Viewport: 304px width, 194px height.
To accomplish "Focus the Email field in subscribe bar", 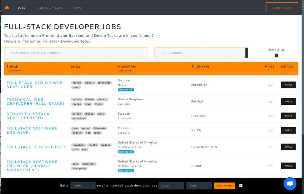I will pos(199,186).
